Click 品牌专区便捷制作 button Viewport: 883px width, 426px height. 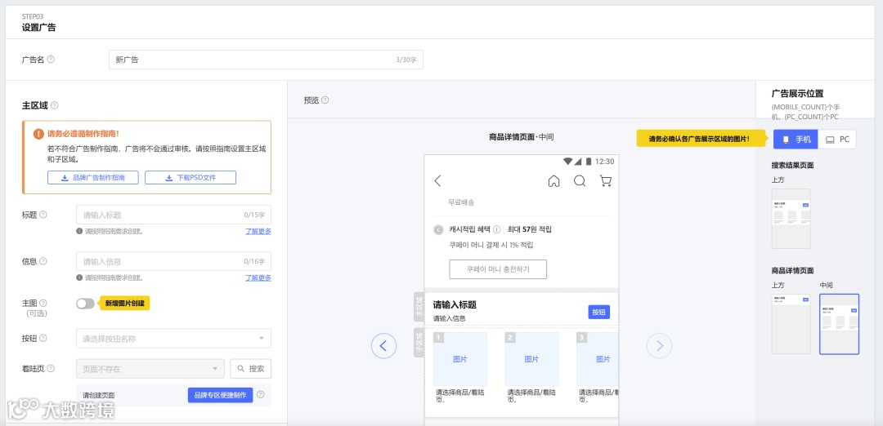pyautogui.click(x=220, y=395)
